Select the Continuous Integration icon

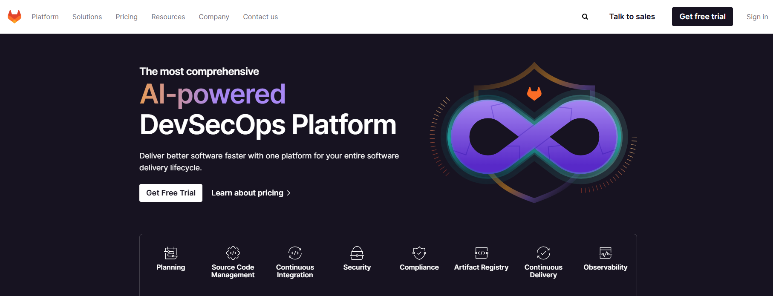295,253
